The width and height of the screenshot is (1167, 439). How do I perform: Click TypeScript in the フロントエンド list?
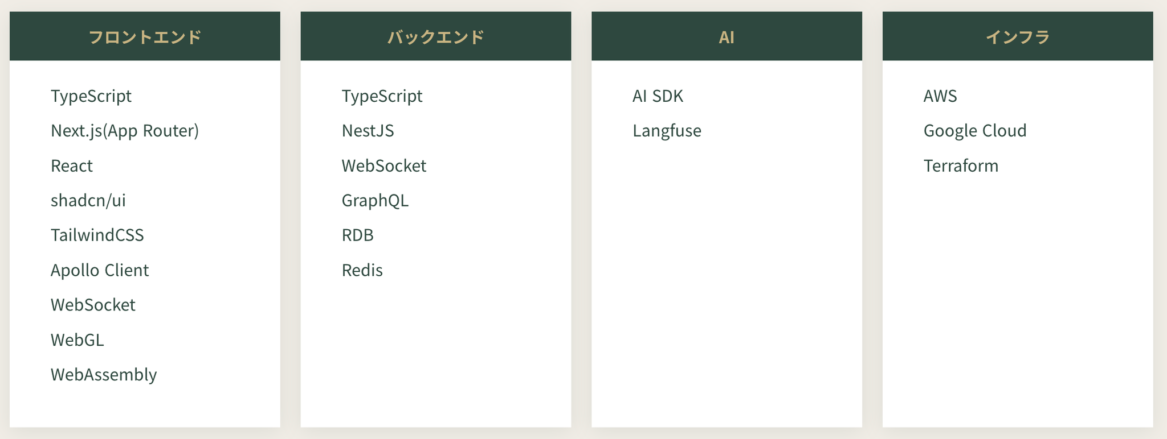coord(91,96)
